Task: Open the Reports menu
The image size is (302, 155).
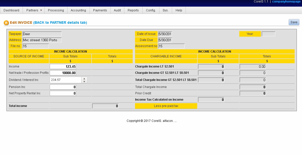Action: click(133, 10)
